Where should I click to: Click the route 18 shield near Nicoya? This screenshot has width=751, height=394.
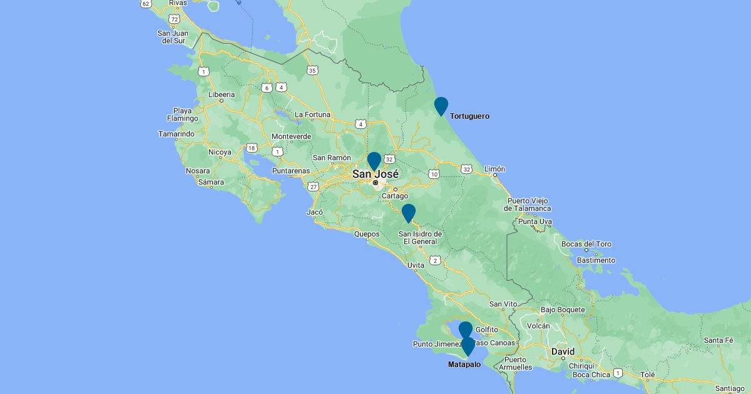click(252, 148)
